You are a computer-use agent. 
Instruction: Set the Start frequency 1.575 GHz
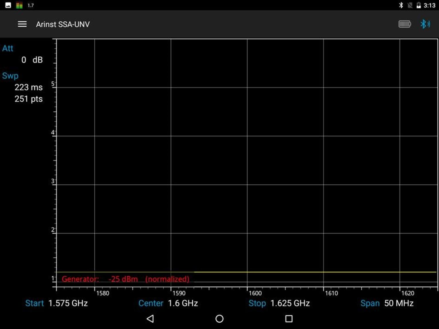(68, 303)
